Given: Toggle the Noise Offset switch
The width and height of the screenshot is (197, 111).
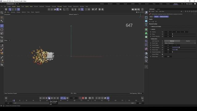Looking at the screenshot, I should tap(162, 54).
